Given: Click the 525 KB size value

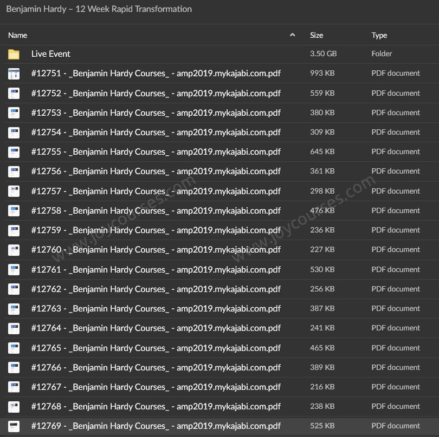Looking at the screenshot, I should 322,426.
